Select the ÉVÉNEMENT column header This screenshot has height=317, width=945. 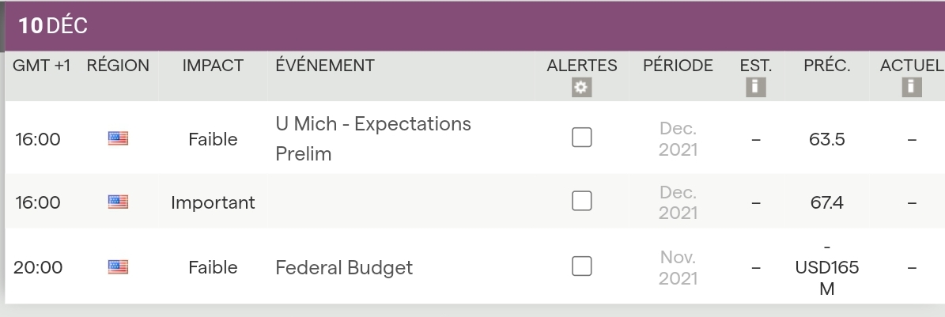325,66
